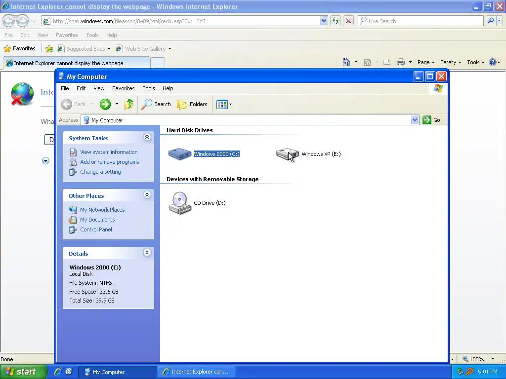Open Control Panel from Other Places
This screenshot has height=379, width=506.
pos(96,230)
